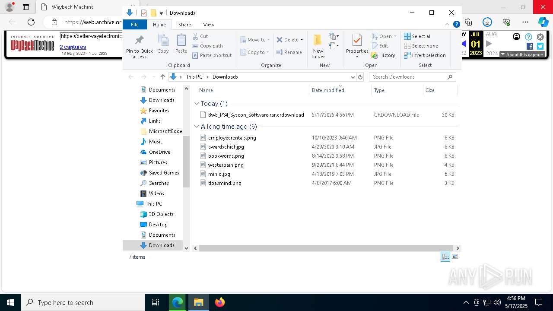The width and height of the screenshot is (553, 311).
Task: Click horizontal scrollbar in file list
Action: pyautogui.click(x=326, y=248)
